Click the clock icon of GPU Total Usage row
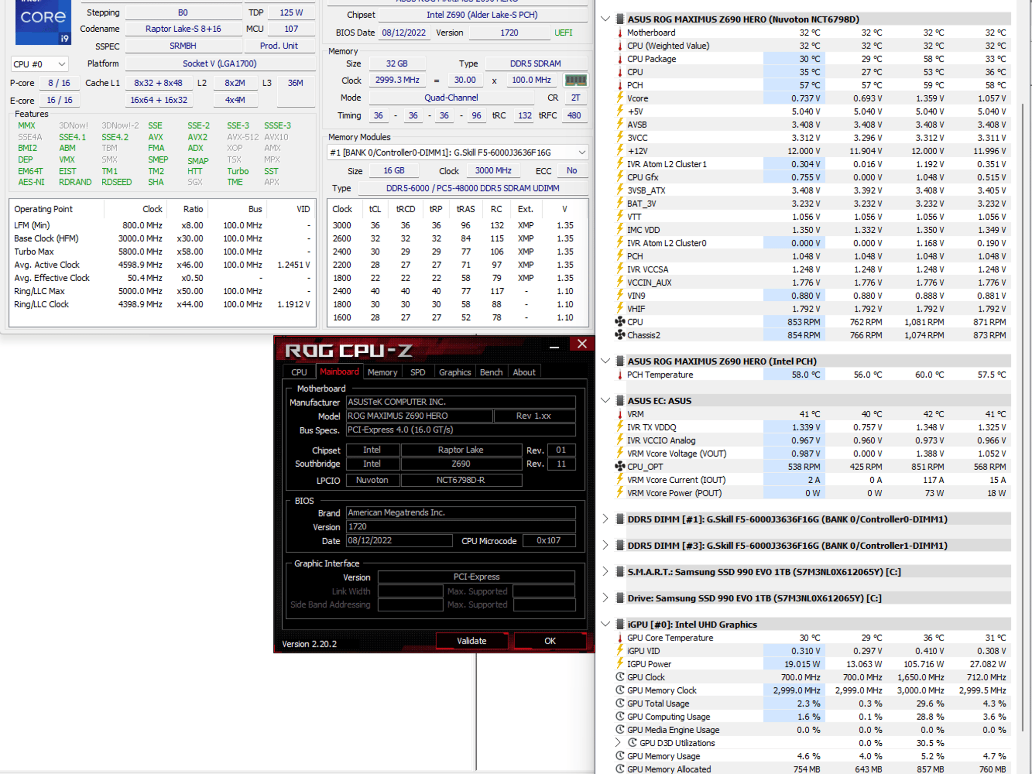Image resolution: width=1032 pixels, height=774 pixels. pos(620,703)
